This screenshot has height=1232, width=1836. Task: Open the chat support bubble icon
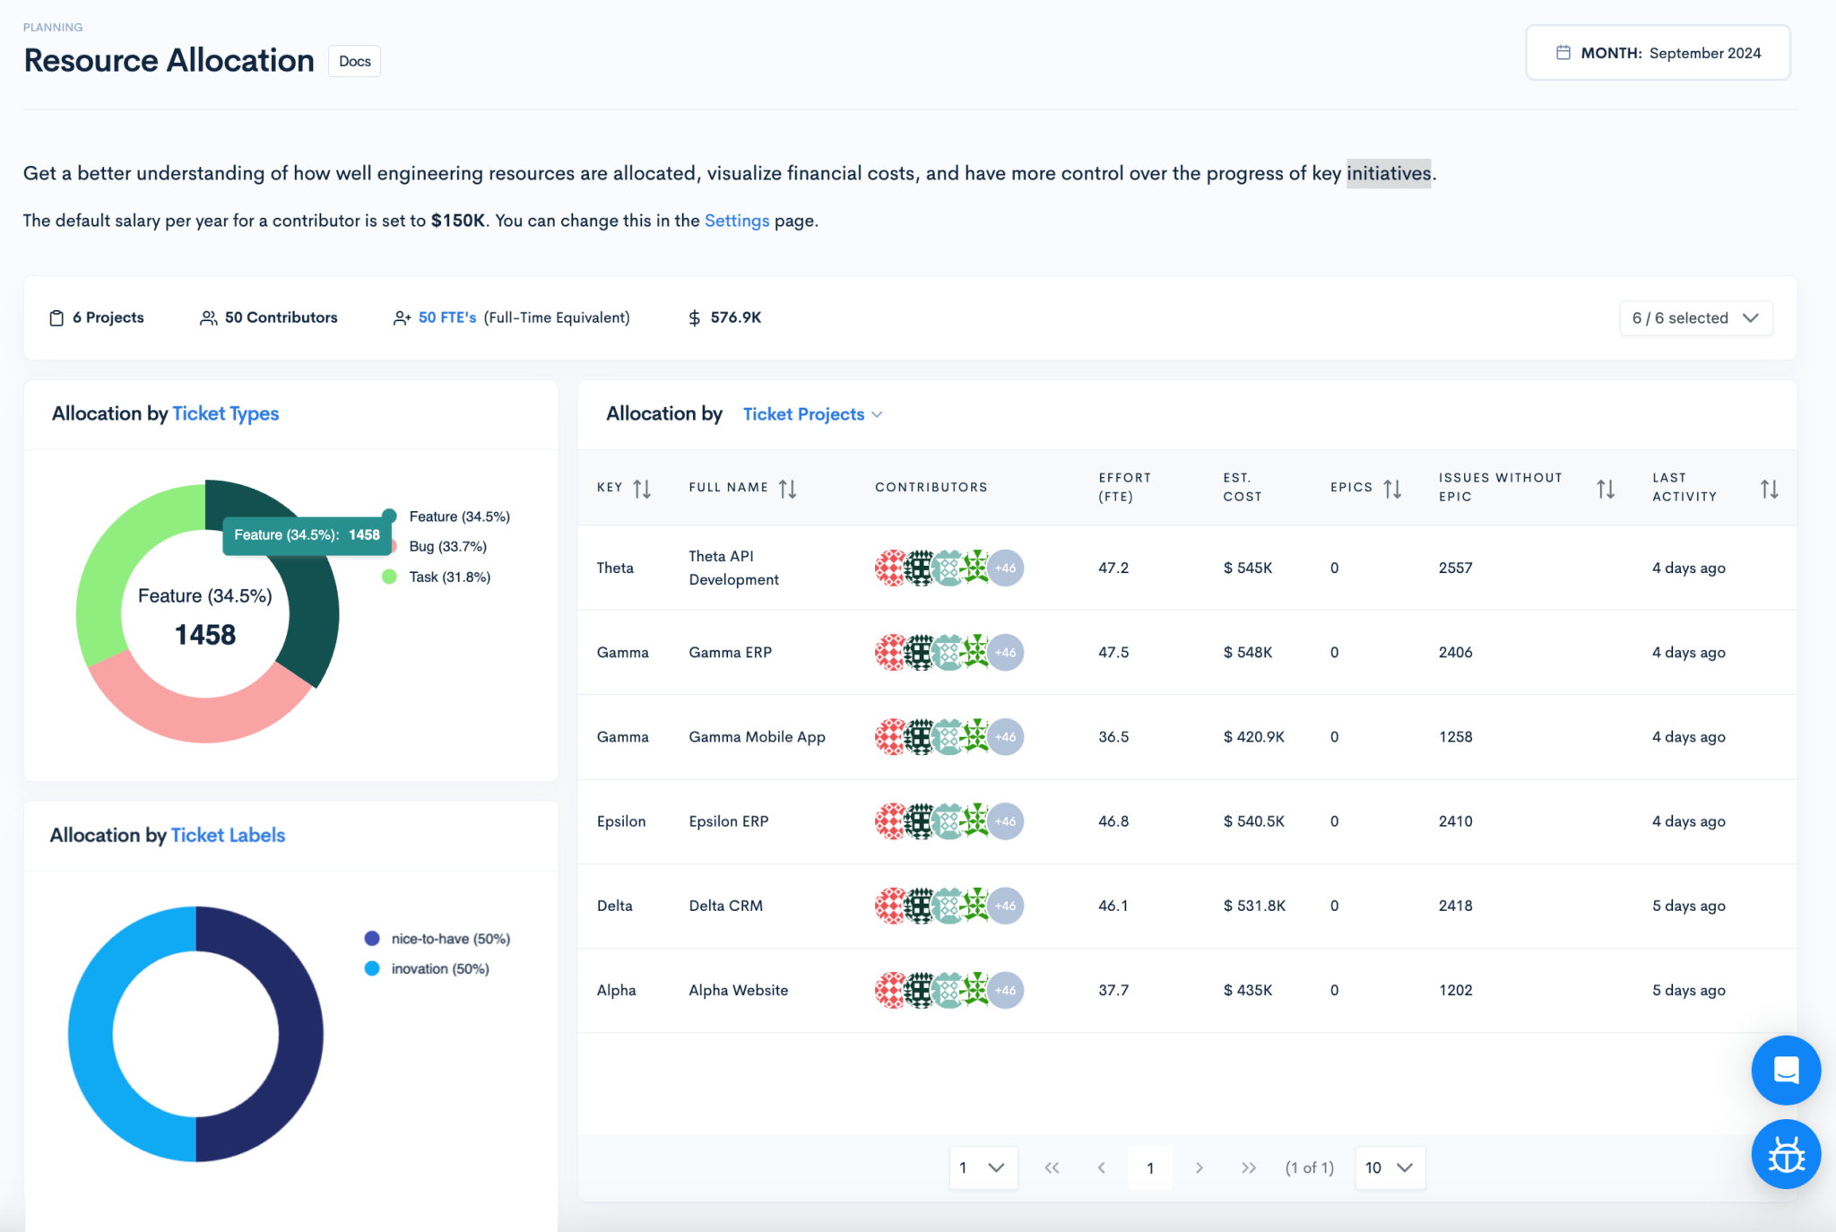(1785, 1070)
